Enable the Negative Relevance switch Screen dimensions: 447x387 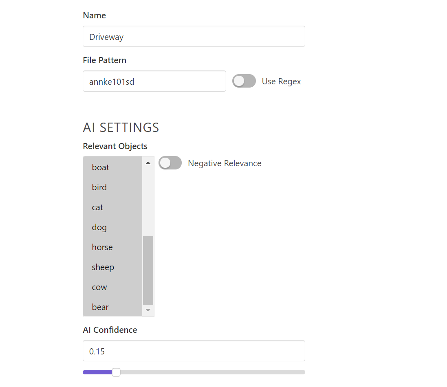[x=170, y=163]
